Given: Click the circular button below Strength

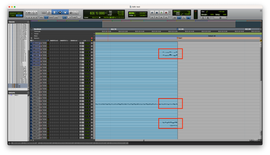Looking at the screenshot, I should click(x=220, y=18).
